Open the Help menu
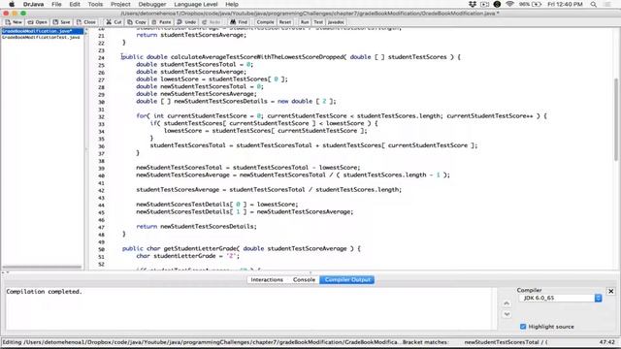This screenshot has height=349, width=621. [232, 4]
